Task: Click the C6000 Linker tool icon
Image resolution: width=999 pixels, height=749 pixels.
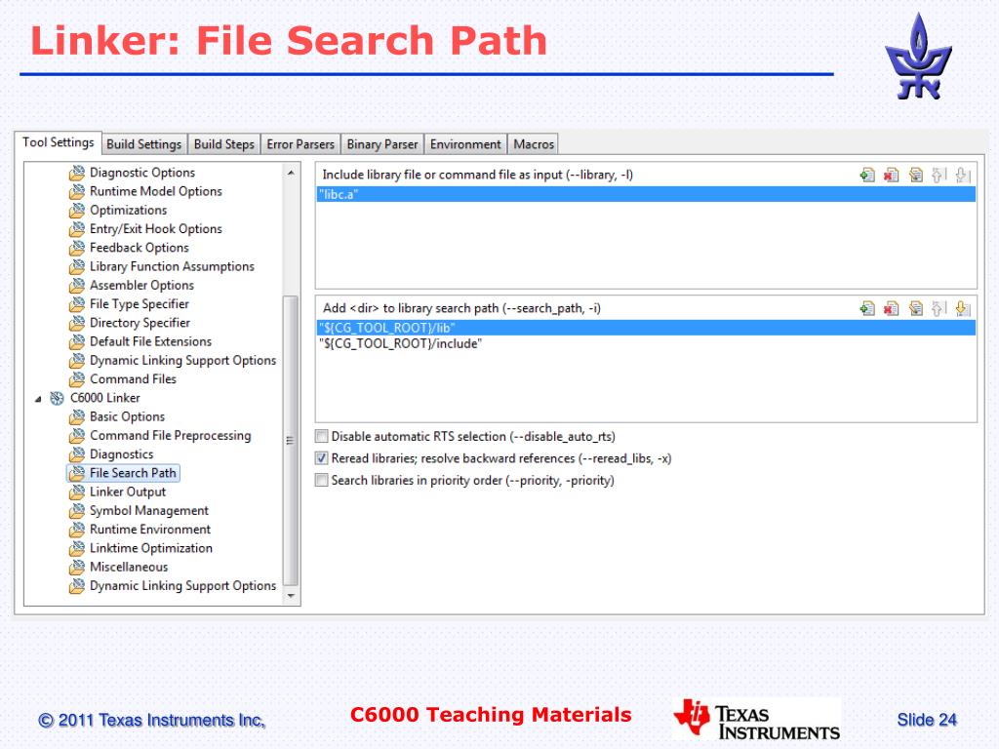Action: click(x=58, y=398)
